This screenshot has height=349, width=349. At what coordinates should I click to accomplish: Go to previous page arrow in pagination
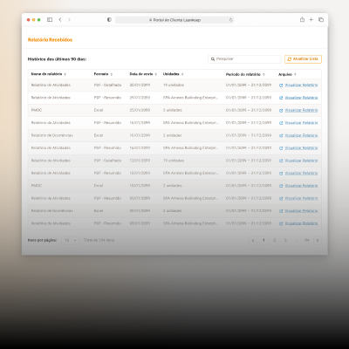coord(253,241)
